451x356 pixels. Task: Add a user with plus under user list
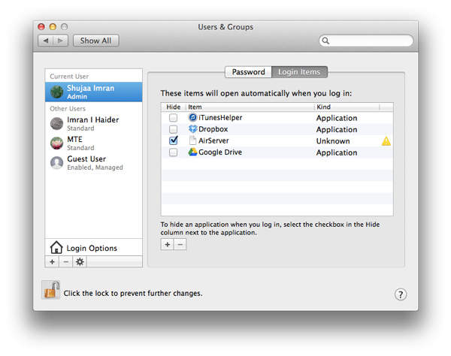coord(52,262)
